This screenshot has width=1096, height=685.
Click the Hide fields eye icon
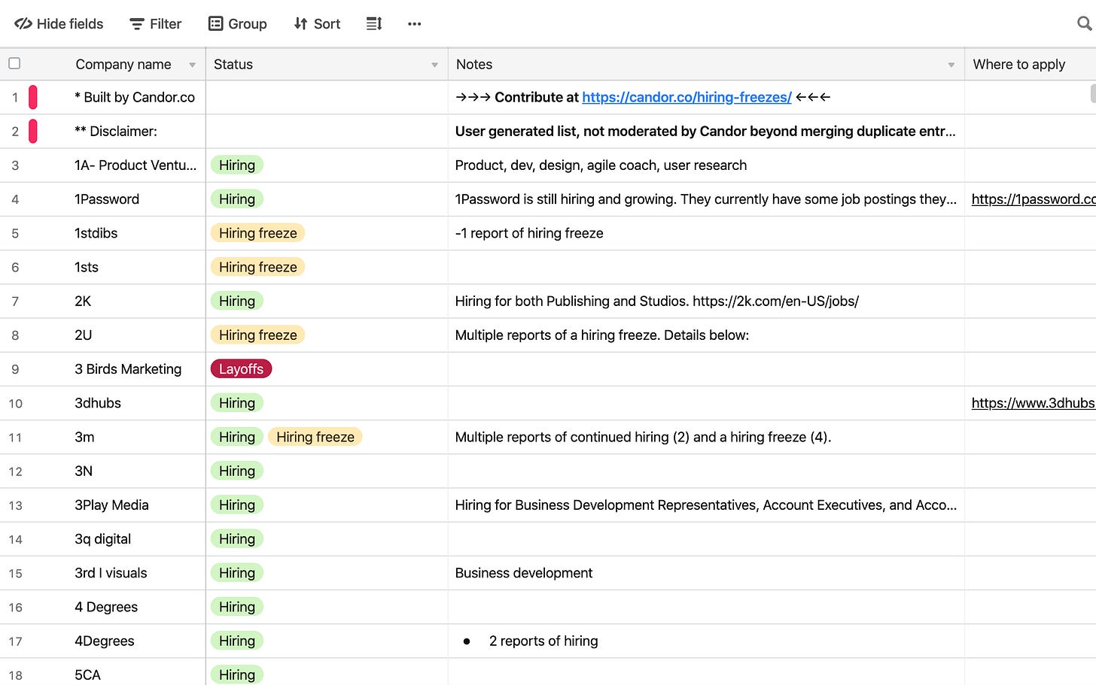pyautogui.click(x=23, y=24)
